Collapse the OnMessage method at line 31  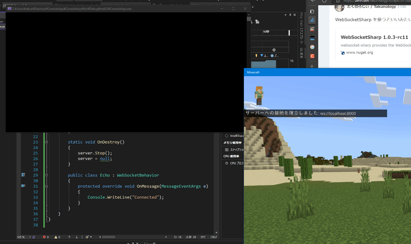tap(46, 186)
